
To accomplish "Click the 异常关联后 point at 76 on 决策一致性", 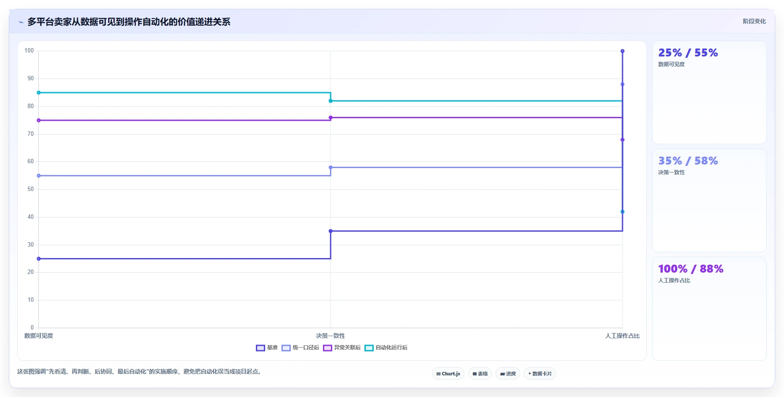I will click(330, 118).
